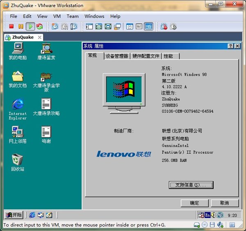Click the VMware Tools tray icon
Image resolution: width=246 pixels, height=231 pixels.
point(221,215)
